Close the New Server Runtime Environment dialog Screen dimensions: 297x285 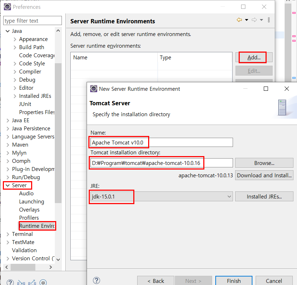[287, 89]
